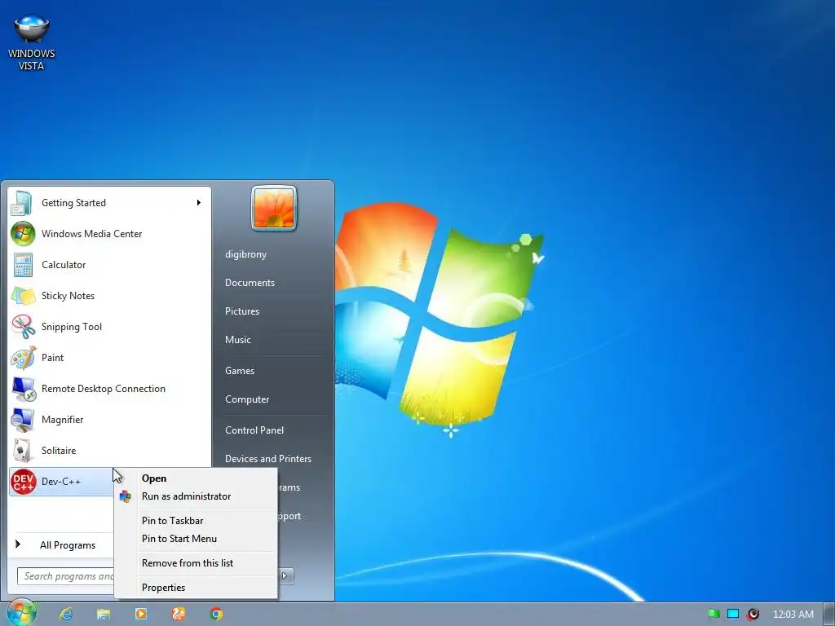Image resolution: width=835 pixels, height=626 pixels.
Task: Open Paint via its palette icon
Action: tap(23, 358)
